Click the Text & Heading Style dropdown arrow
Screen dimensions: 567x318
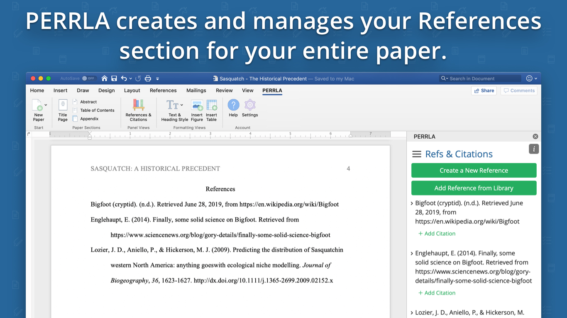pyautogui.click(x=182, y=105)
